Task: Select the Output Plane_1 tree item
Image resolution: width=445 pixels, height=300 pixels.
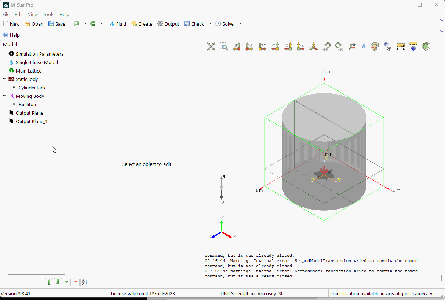Action: (28, 121)
